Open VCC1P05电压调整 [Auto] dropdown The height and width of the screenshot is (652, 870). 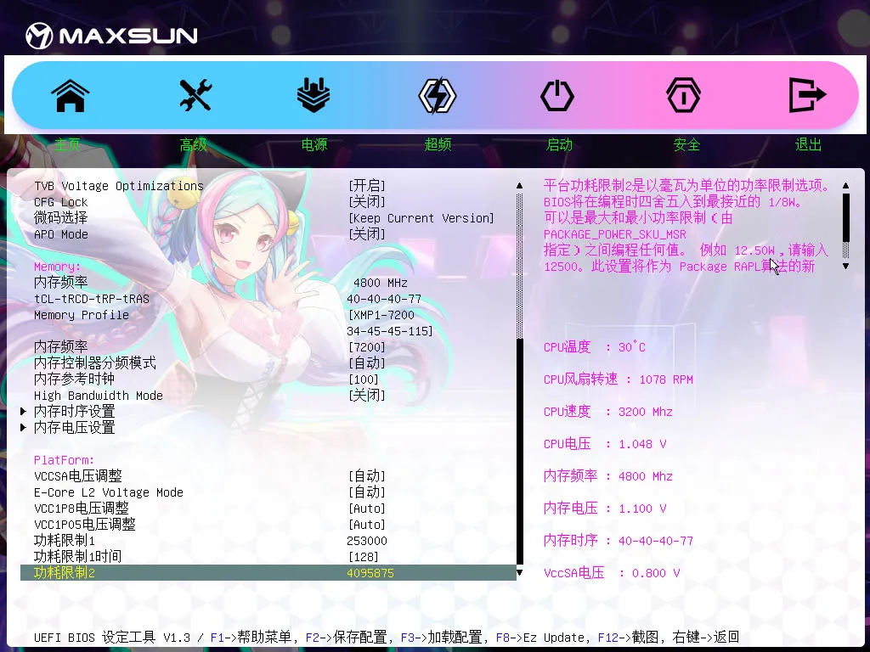coord(366,525)
